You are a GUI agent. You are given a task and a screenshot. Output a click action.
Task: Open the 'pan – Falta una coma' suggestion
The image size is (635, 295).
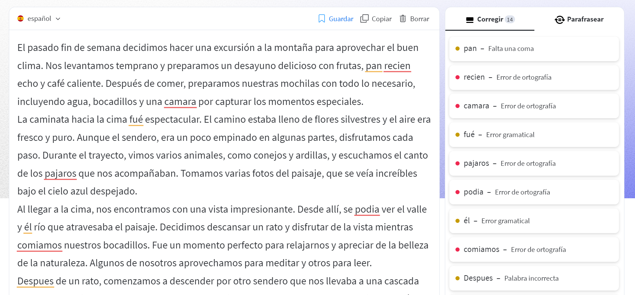(534, 49)
